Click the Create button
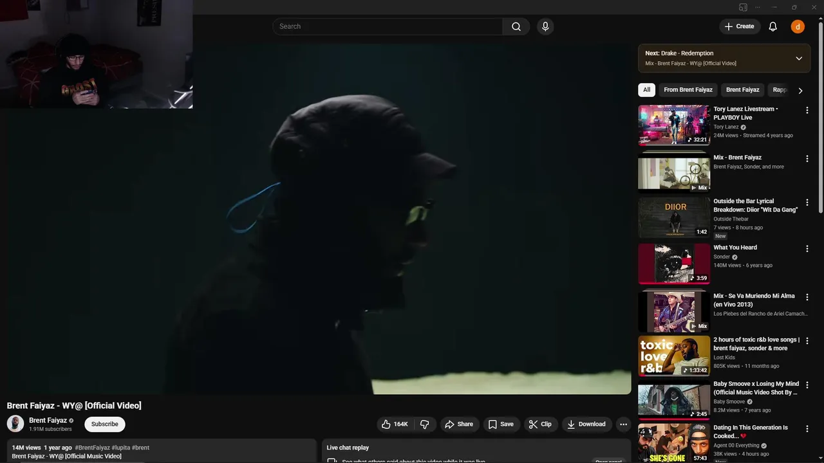This screenshot has height=463, width=824. point(739,26)
